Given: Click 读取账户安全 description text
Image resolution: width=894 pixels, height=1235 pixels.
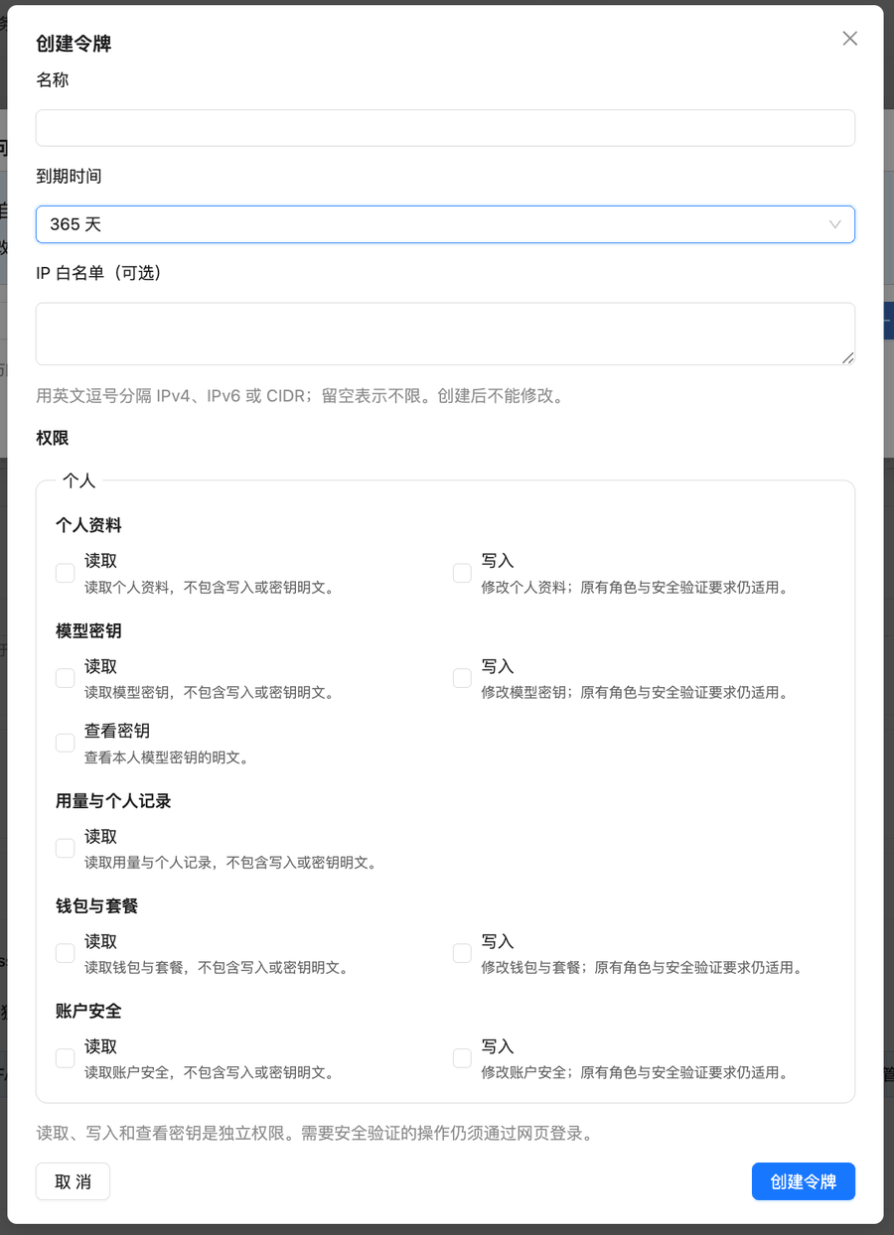Looking at the screenshot, I should (209, 1073).
